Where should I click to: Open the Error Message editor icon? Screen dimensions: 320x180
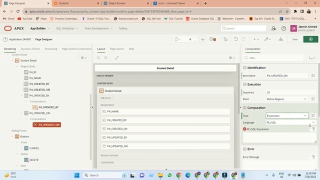(x=313, y=156)
